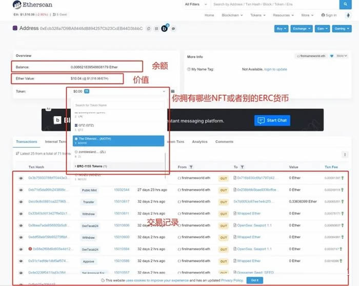The height and width of the screenshot is (286, 359).
Task: Click the Search for Token Name field
Action: [x=117, y=105]
